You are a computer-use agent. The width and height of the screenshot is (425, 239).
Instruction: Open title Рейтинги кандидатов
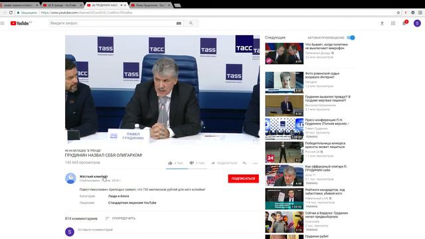[x=325, y=192]
